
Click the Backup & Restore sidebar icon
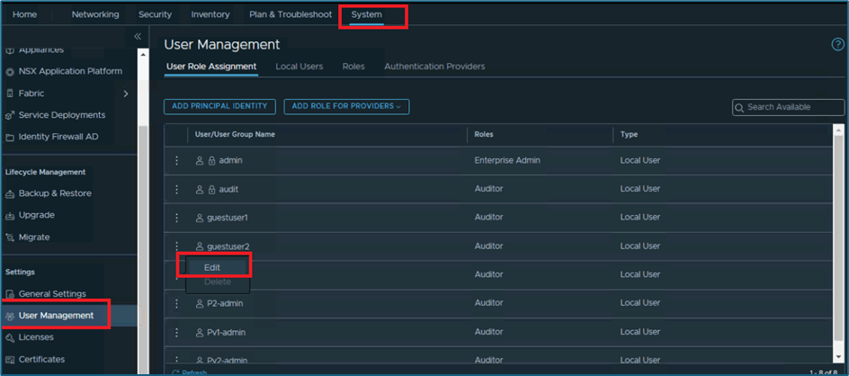click(11, 193)
